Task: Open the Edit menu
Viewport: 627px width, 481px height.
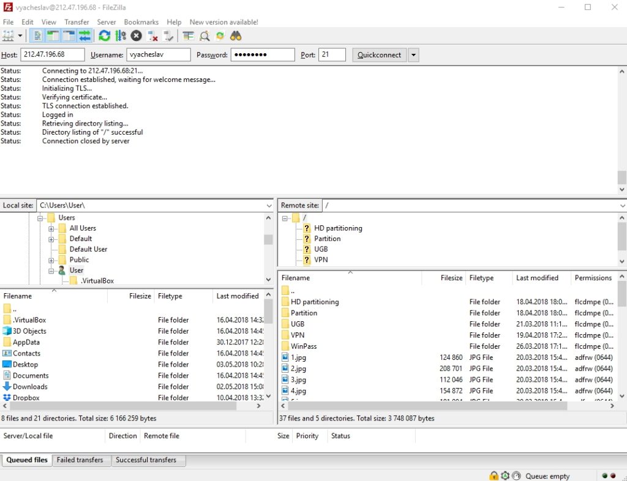Action: point(27,22)
